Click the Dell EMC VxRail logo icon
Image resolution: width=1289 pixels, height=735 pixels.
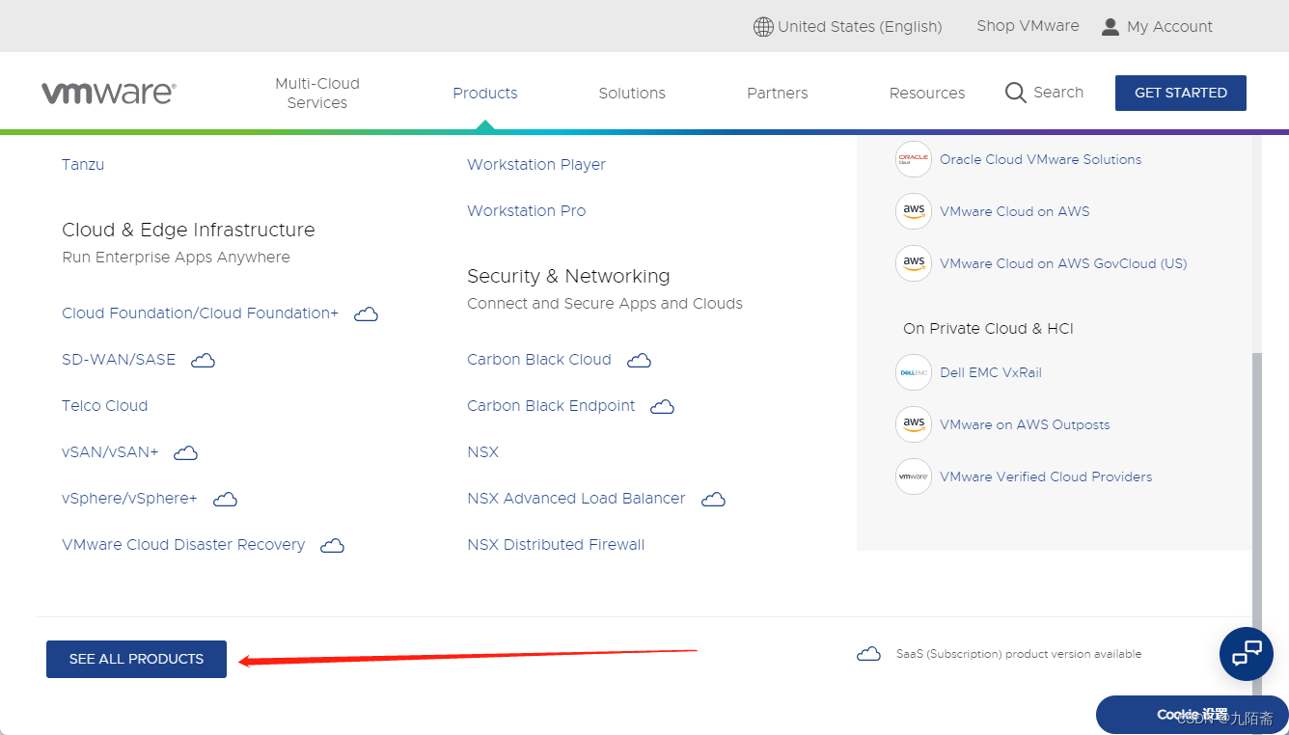pyautogui.click(x=913, y=372)
